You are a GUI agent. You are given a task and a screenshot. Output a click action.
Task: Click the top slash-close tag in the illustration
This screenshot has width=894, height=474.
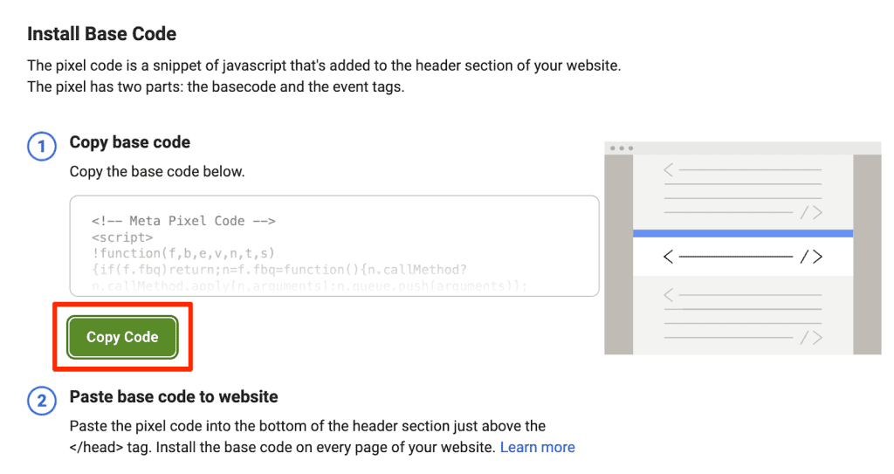(x=811, y=212)
